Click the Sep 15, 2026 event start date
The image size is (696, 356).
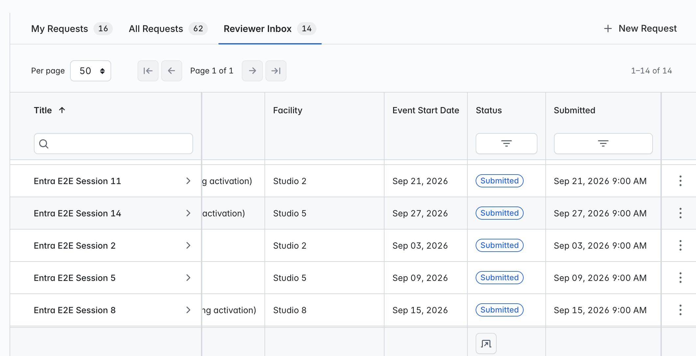tap(420, 310)
